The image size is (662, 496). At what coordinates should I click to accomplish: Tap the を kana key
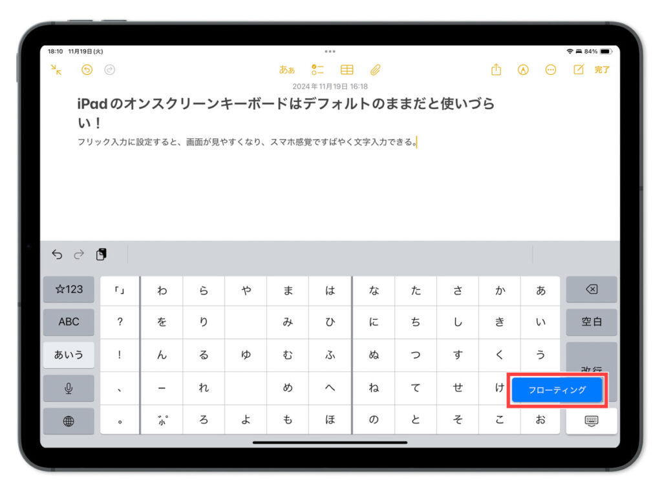162,322
